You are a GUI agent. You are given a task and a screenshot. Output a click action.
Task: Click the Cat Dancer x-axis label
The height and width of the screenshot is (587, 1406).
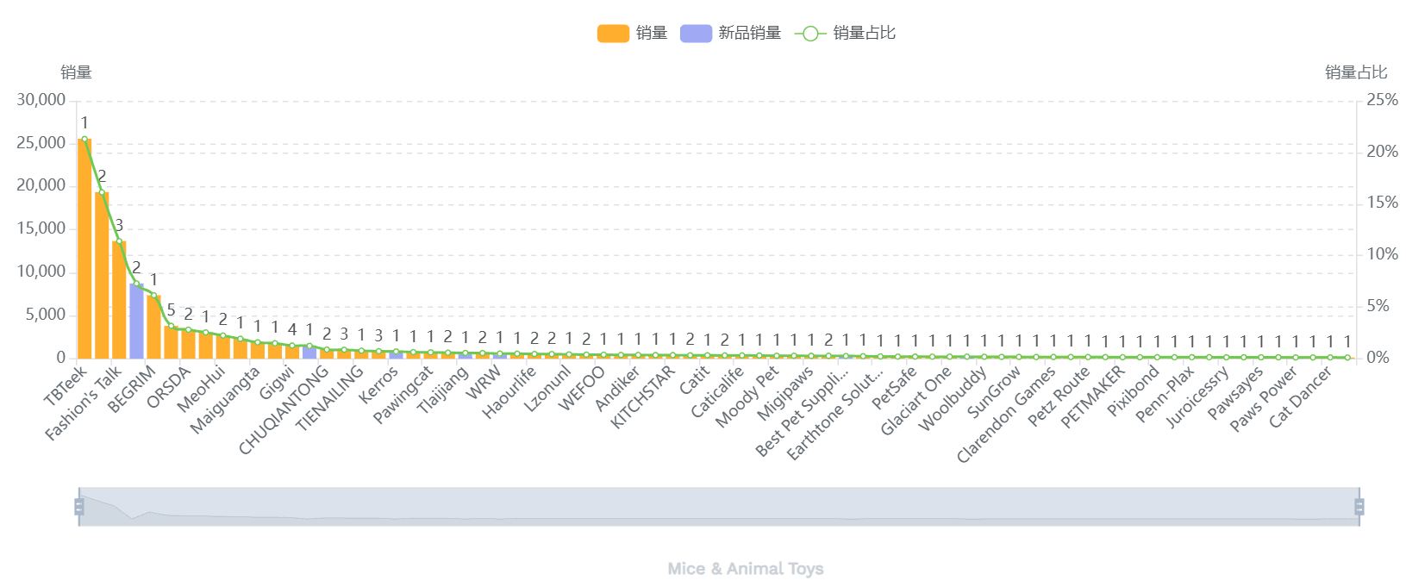(x=1300, y=396)
